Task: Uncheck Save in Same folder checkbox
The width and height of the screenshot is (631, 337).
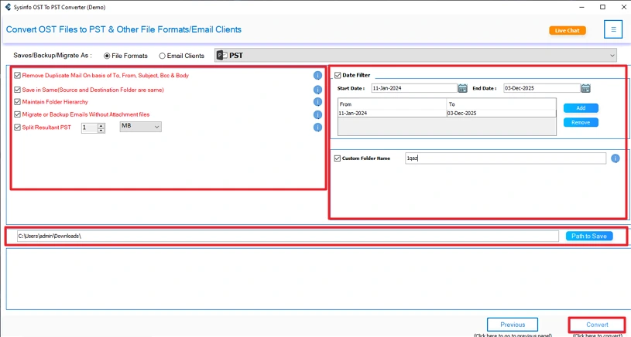Action: [x=17, y=90]
